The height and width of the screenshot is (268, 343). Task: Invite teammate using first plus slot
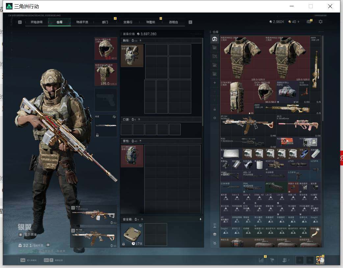point(300,260)
